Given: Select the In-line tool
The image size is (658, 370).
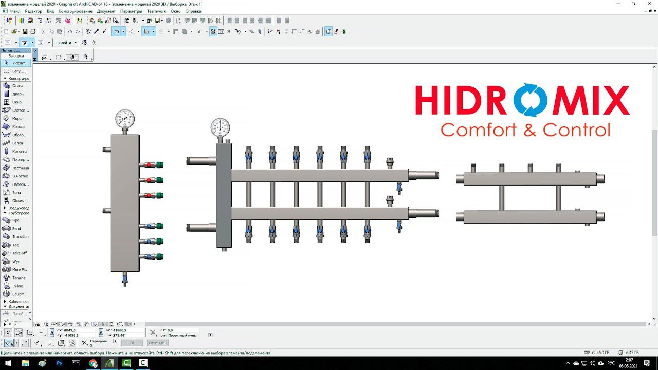Looking at the screenshot, I should [15, 286].
